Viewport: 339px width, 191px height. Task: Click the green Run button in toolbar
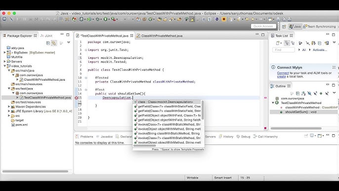(x=105, y=19)
